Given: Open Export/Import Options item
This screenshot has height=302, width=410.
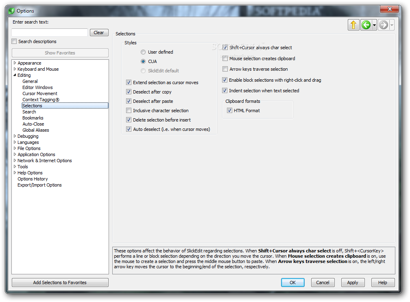Looking at the screenshot, I should (39, 185).
